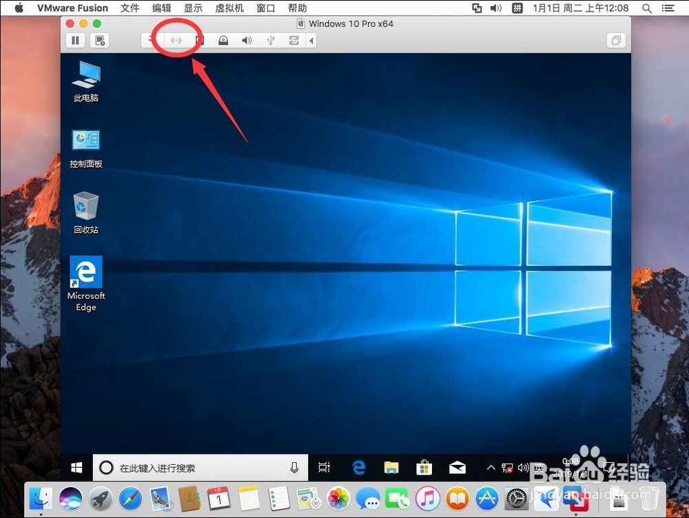The width and height of the screenshot is (689, 518).
Task: Click the network adapter toolbar icon
Action: point(176,41)
